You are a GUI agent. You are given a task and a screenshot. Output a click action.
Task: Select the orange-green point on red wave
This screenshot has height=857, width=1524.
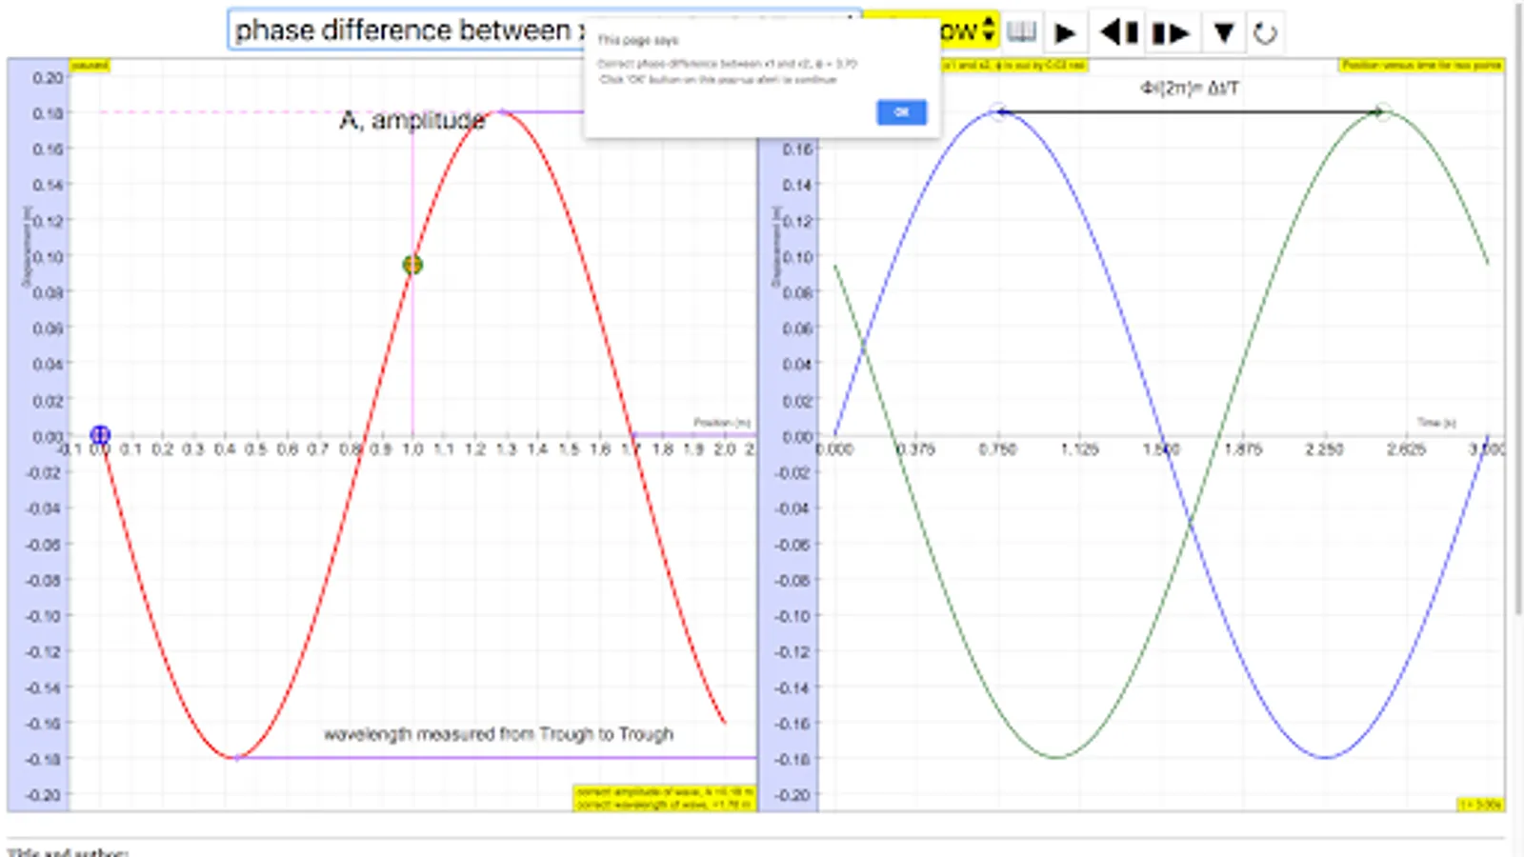click(412, 265)
